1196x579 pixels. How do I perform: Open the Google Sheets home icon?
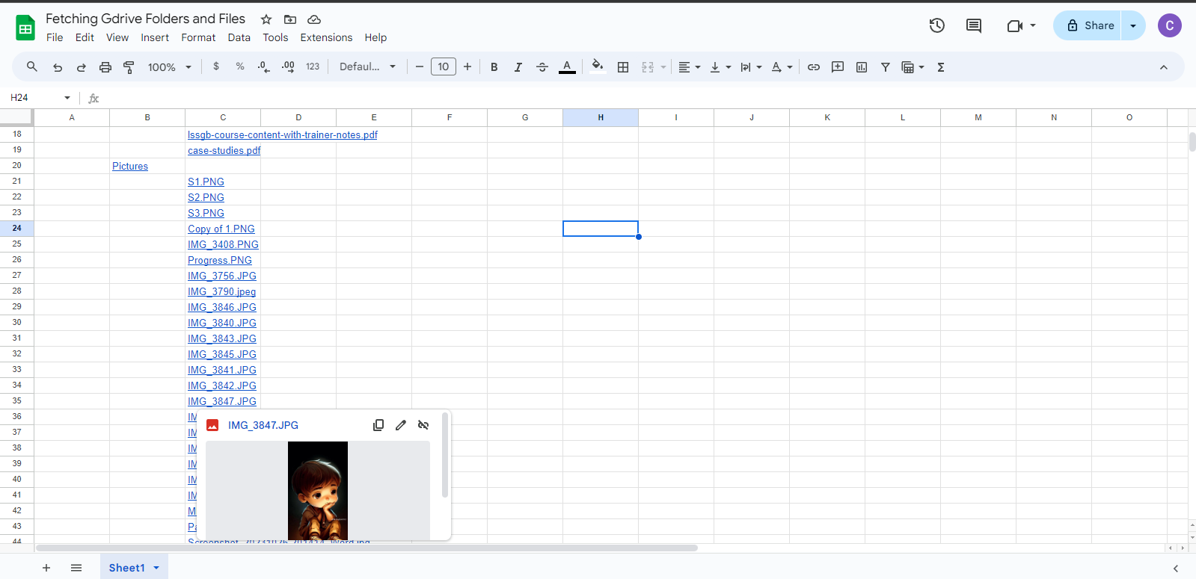25,28
